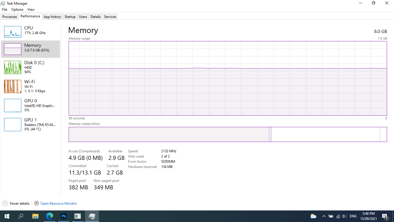Open the Services tab
This screenshot has width=394, height=222.
[x=110, y=17]
